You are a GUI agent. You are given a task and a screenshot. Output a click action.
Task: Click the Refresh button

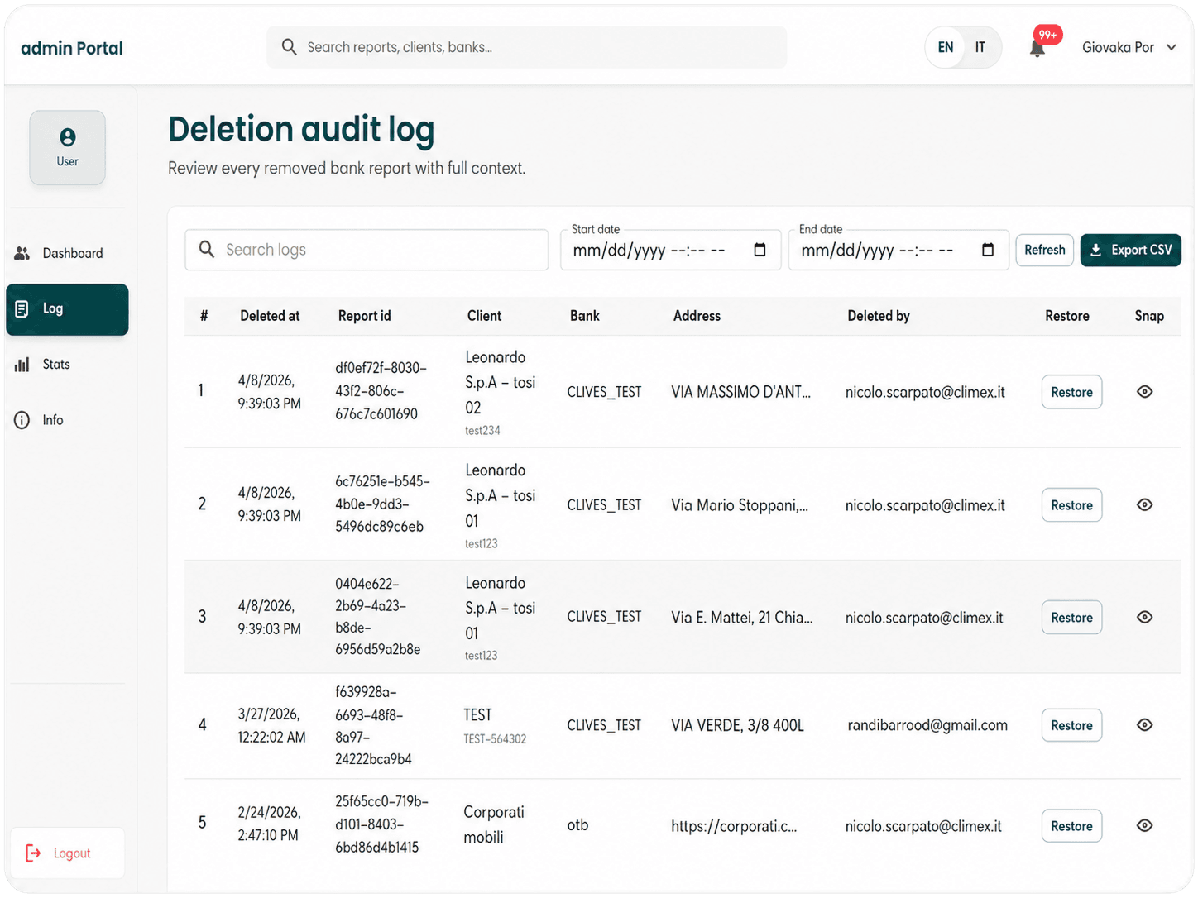(1045, 250)
